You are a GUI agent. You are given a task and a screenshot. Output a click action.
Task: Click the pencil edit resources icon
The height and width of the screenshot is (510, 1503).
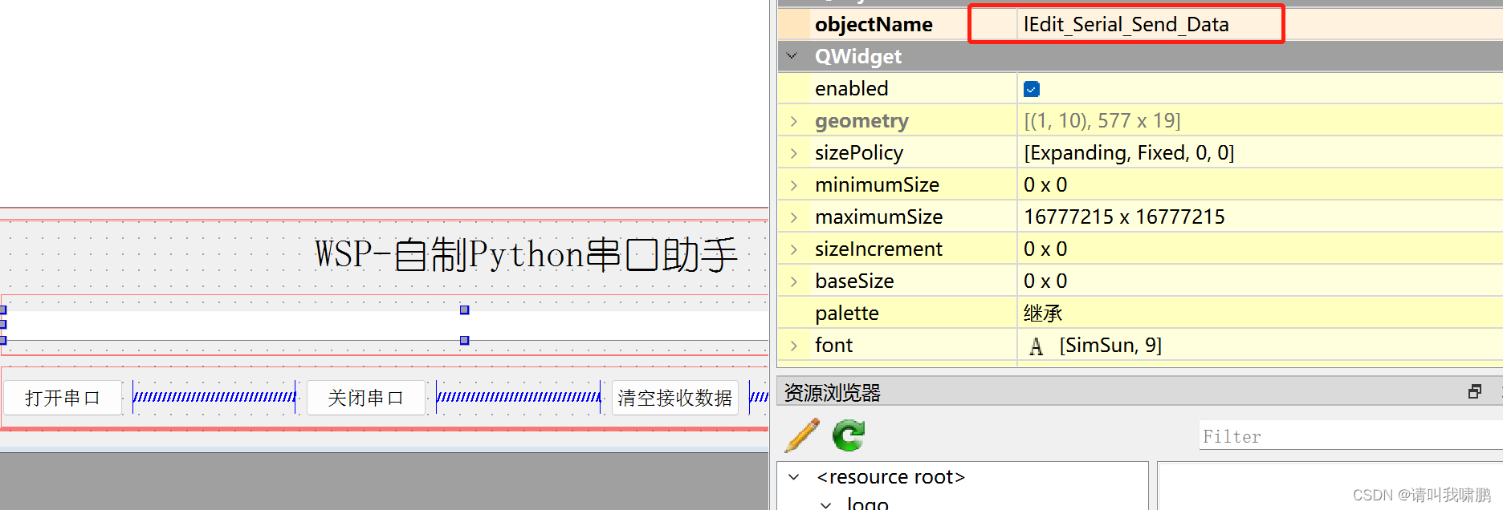(x=802, y=435)
